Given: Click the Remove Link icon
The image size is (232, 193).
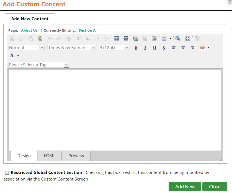Looking at the screenshot, I should tap(145, 39).
